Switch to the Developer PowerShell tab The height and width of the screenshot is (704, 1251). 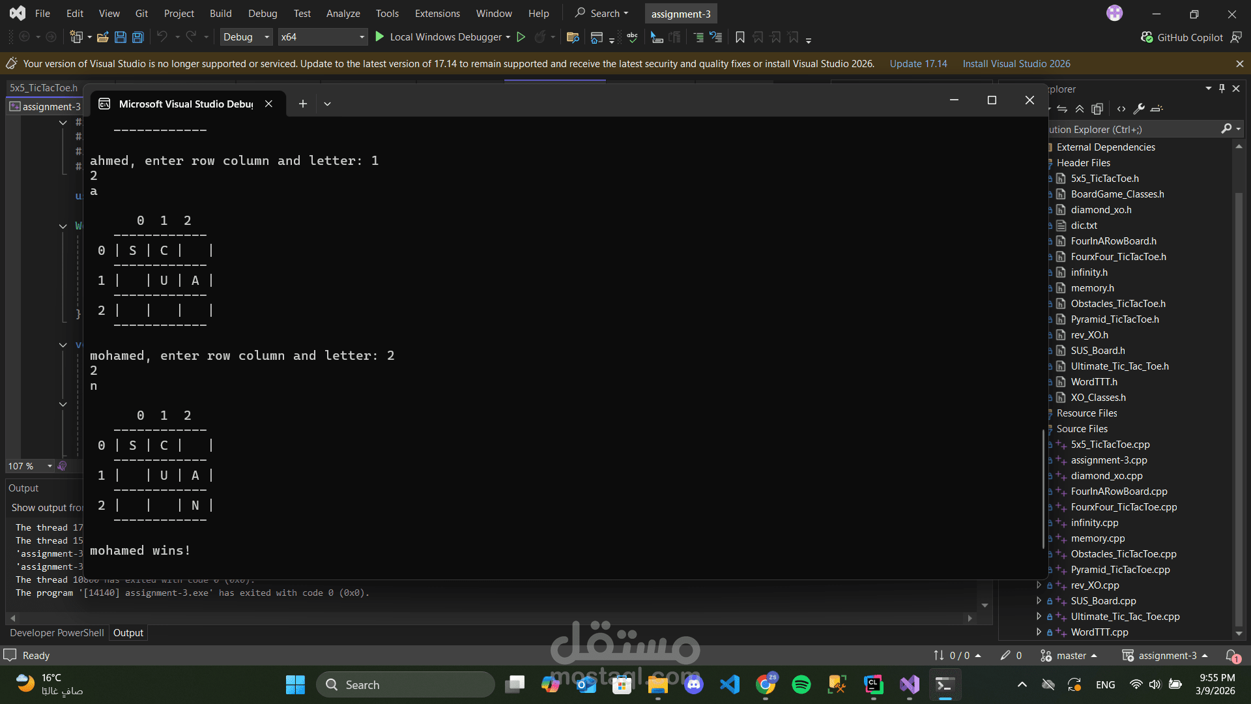(x=57, y=633)
